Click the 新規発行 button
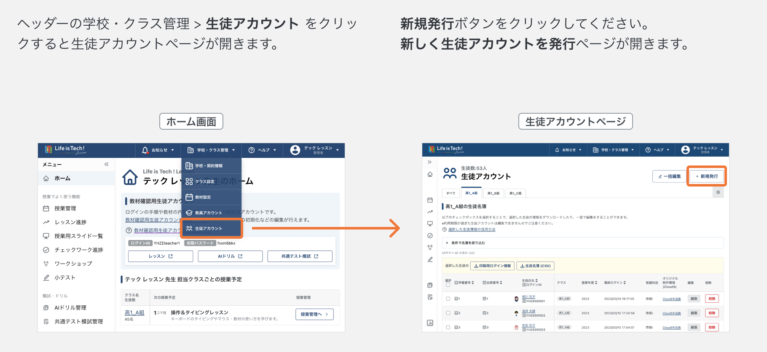This screenshot has height=352, width=767. (x=707, y=176)
